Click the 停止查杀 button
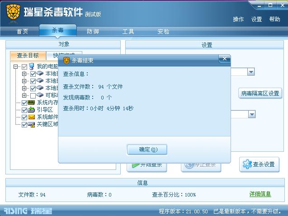288x216 pixels. (x=201, y=167)
